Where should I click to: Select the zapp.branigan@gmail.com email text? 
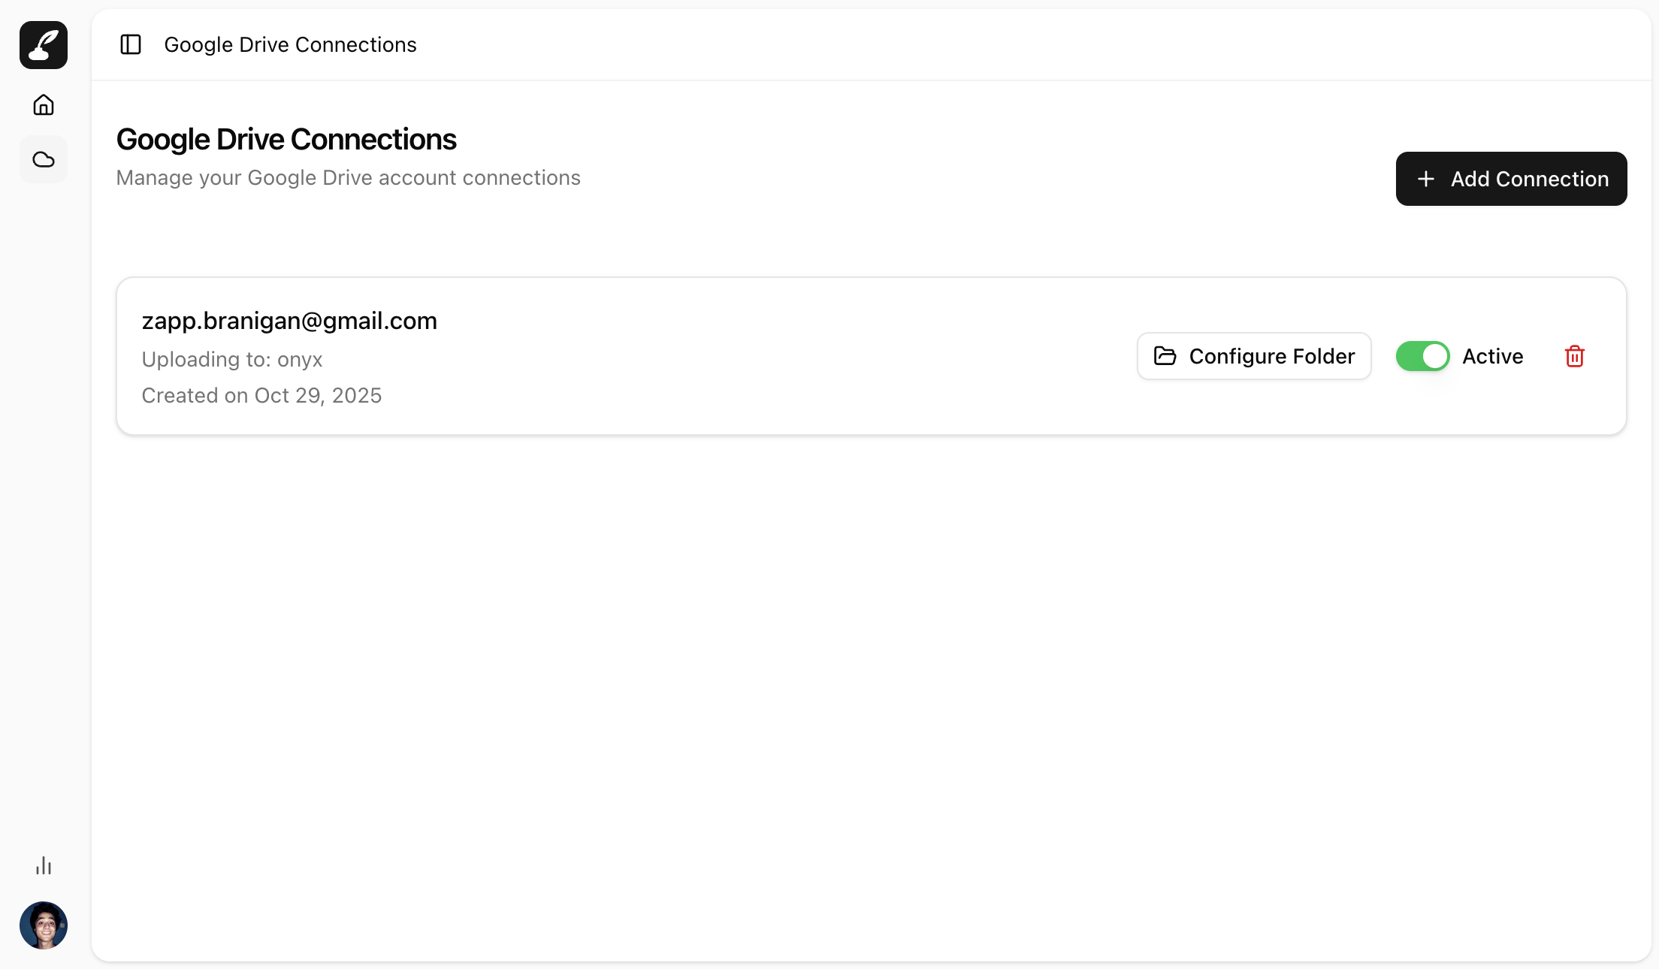289,321
